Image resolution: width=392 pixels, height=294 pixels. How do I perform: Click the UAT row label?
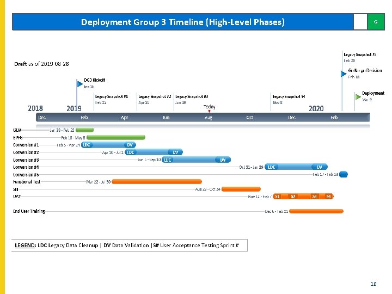pyautogui.click(x=17, y=197)
